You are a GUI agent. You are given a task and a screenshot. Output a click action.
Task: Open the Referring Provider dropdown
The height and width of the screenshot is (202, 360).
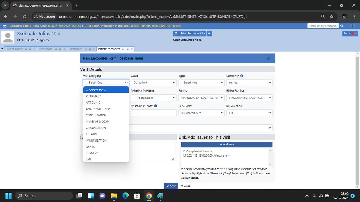click(154, 98)
